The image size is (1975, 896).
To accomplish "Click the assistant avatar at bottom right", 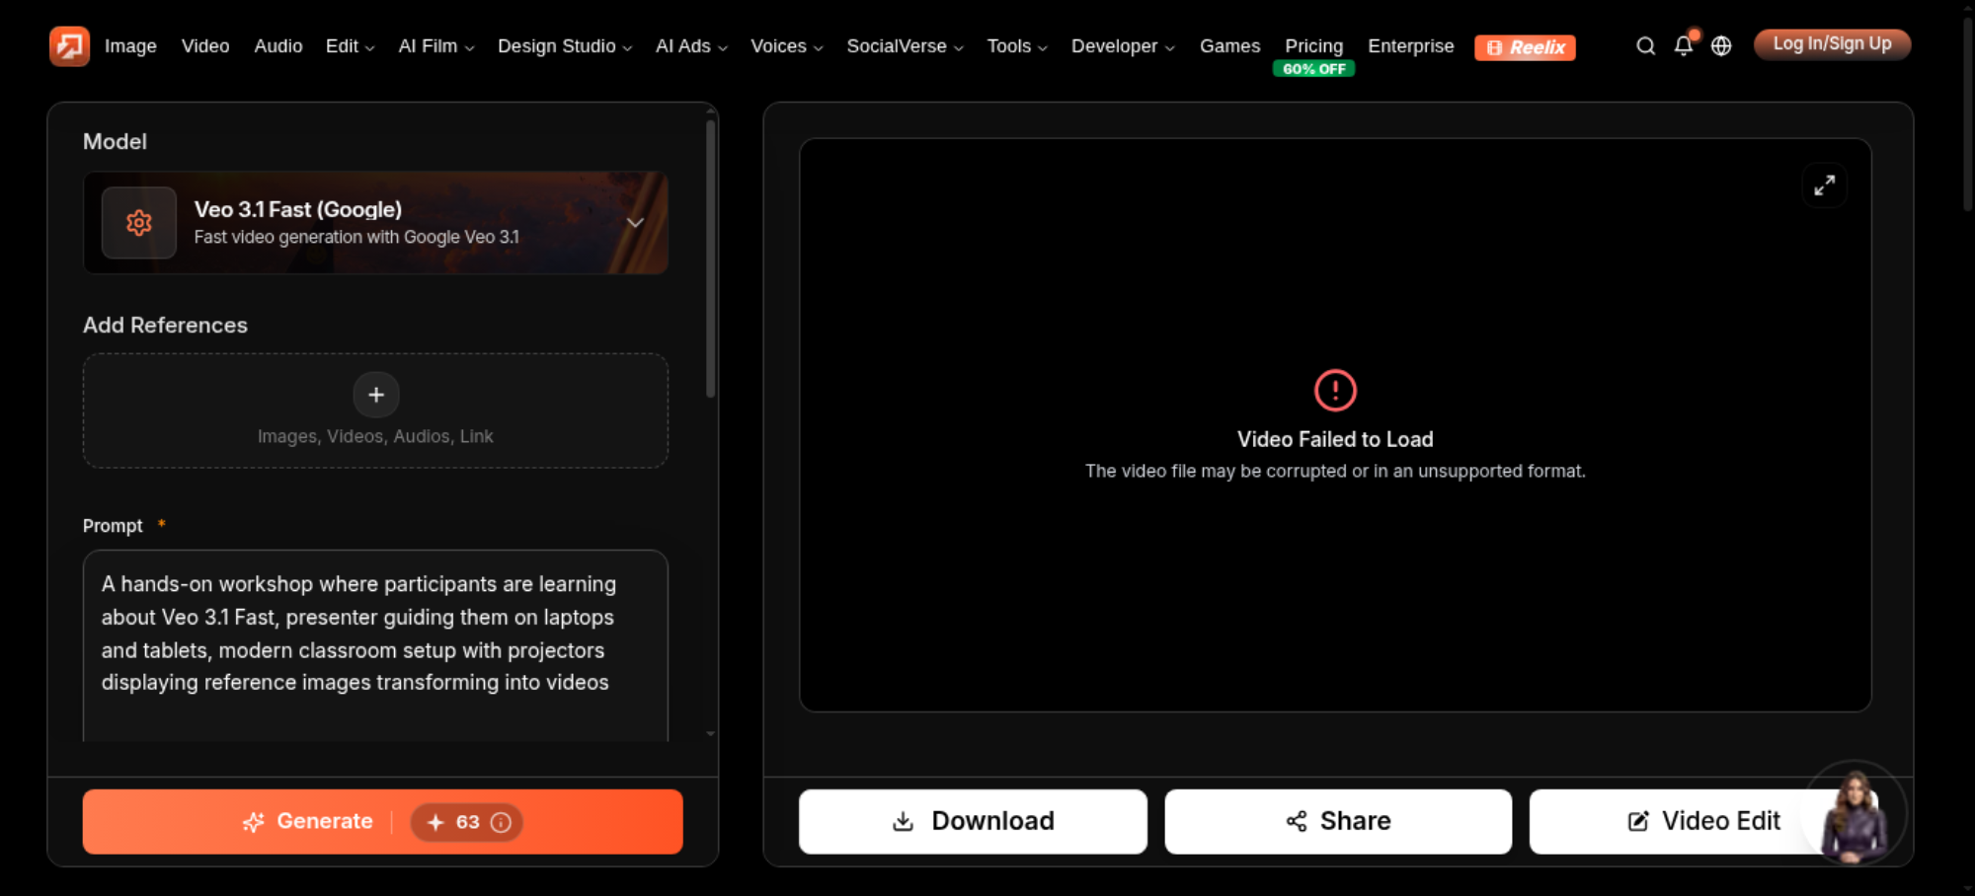I will (1855, 814).
